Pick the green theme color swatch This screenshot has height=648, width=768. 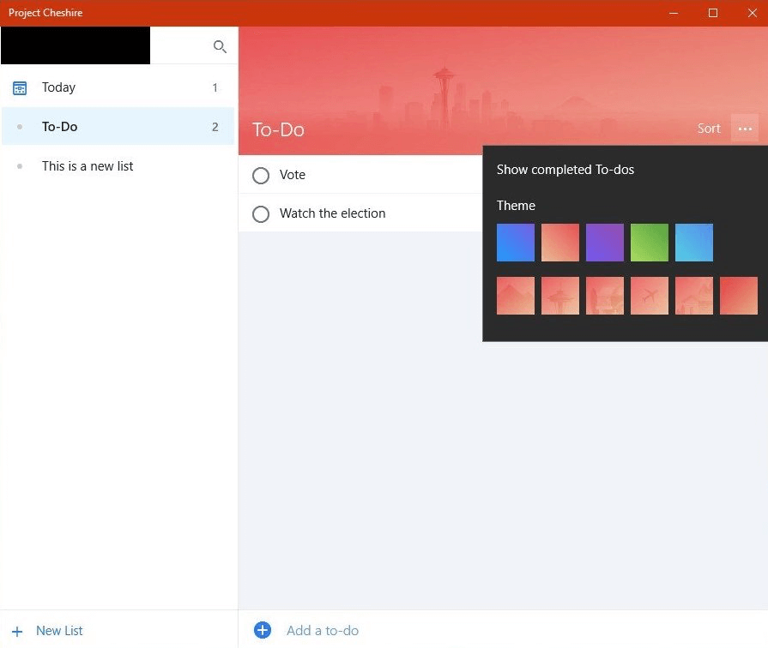pos(650,242)
